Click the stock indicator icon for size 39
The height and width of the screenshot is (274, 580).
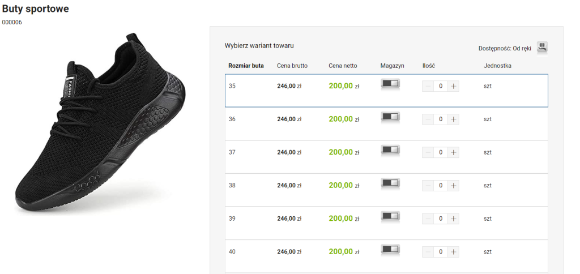click(x=390, y=216)
